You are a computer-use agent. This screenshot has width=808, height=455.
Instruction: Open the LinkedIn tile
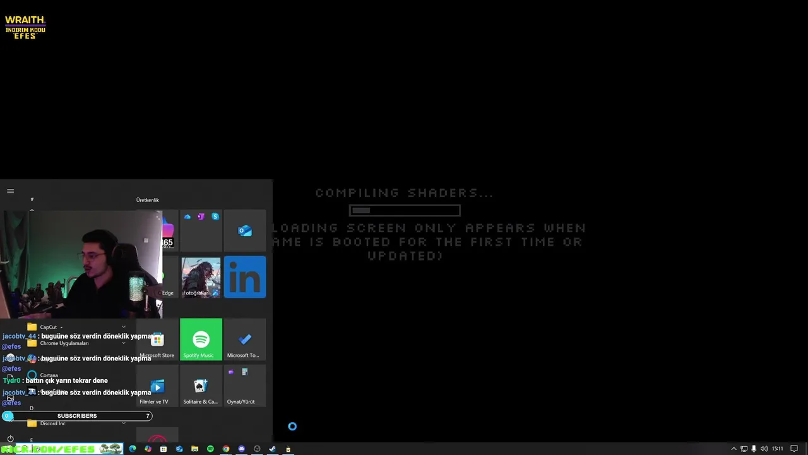tap(245, 277)
